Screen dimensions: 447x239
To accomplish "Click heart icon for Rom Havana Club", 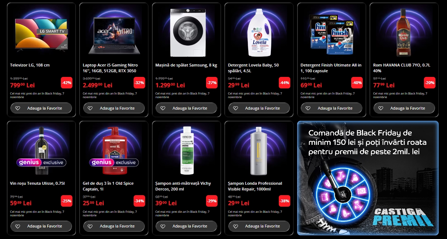I will [381, 108].
